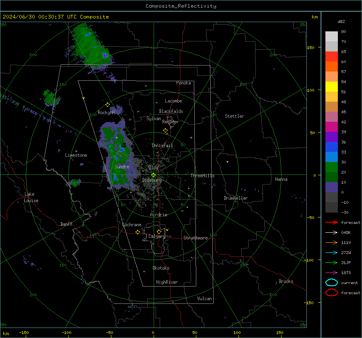Viewport: 362px width, 338px height.
Task: Click the Hanna label
Action: (x=281, y=179)
